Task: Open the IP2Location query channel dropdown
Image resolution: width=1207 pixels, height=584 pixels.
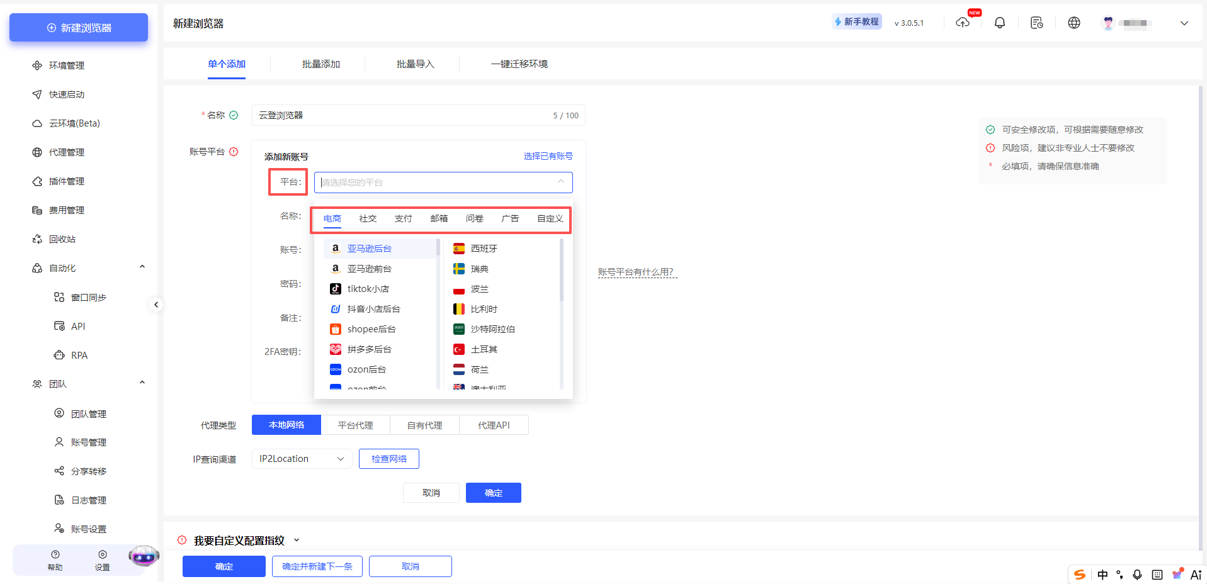Action: (x=302, y=458)
